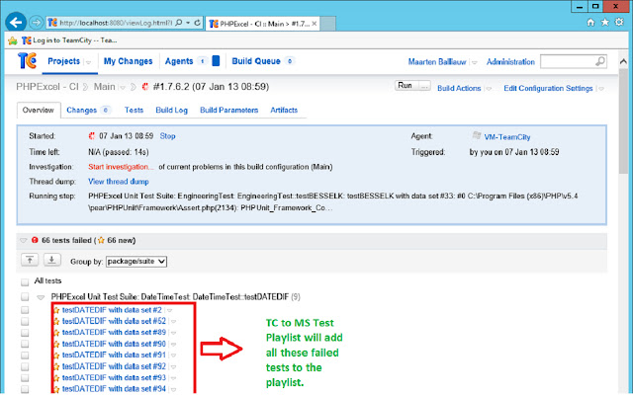Image resolution: width=633 pixels, height=395 pixels.
Task: Check the All tests checkbox
Action: [x=25, y=281]
